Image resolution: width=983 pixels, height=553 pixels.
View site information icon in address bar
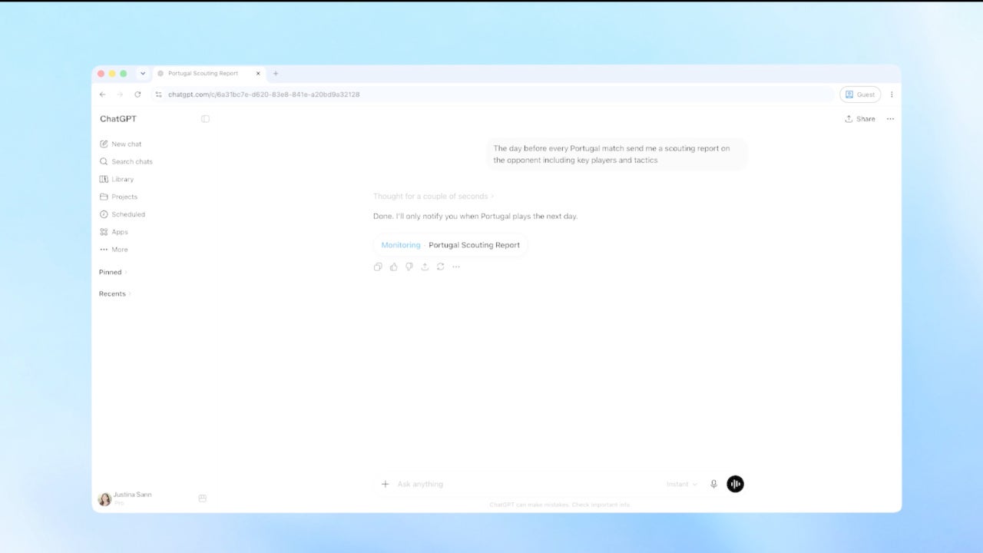pyautogui.click(x=159, y=94)
